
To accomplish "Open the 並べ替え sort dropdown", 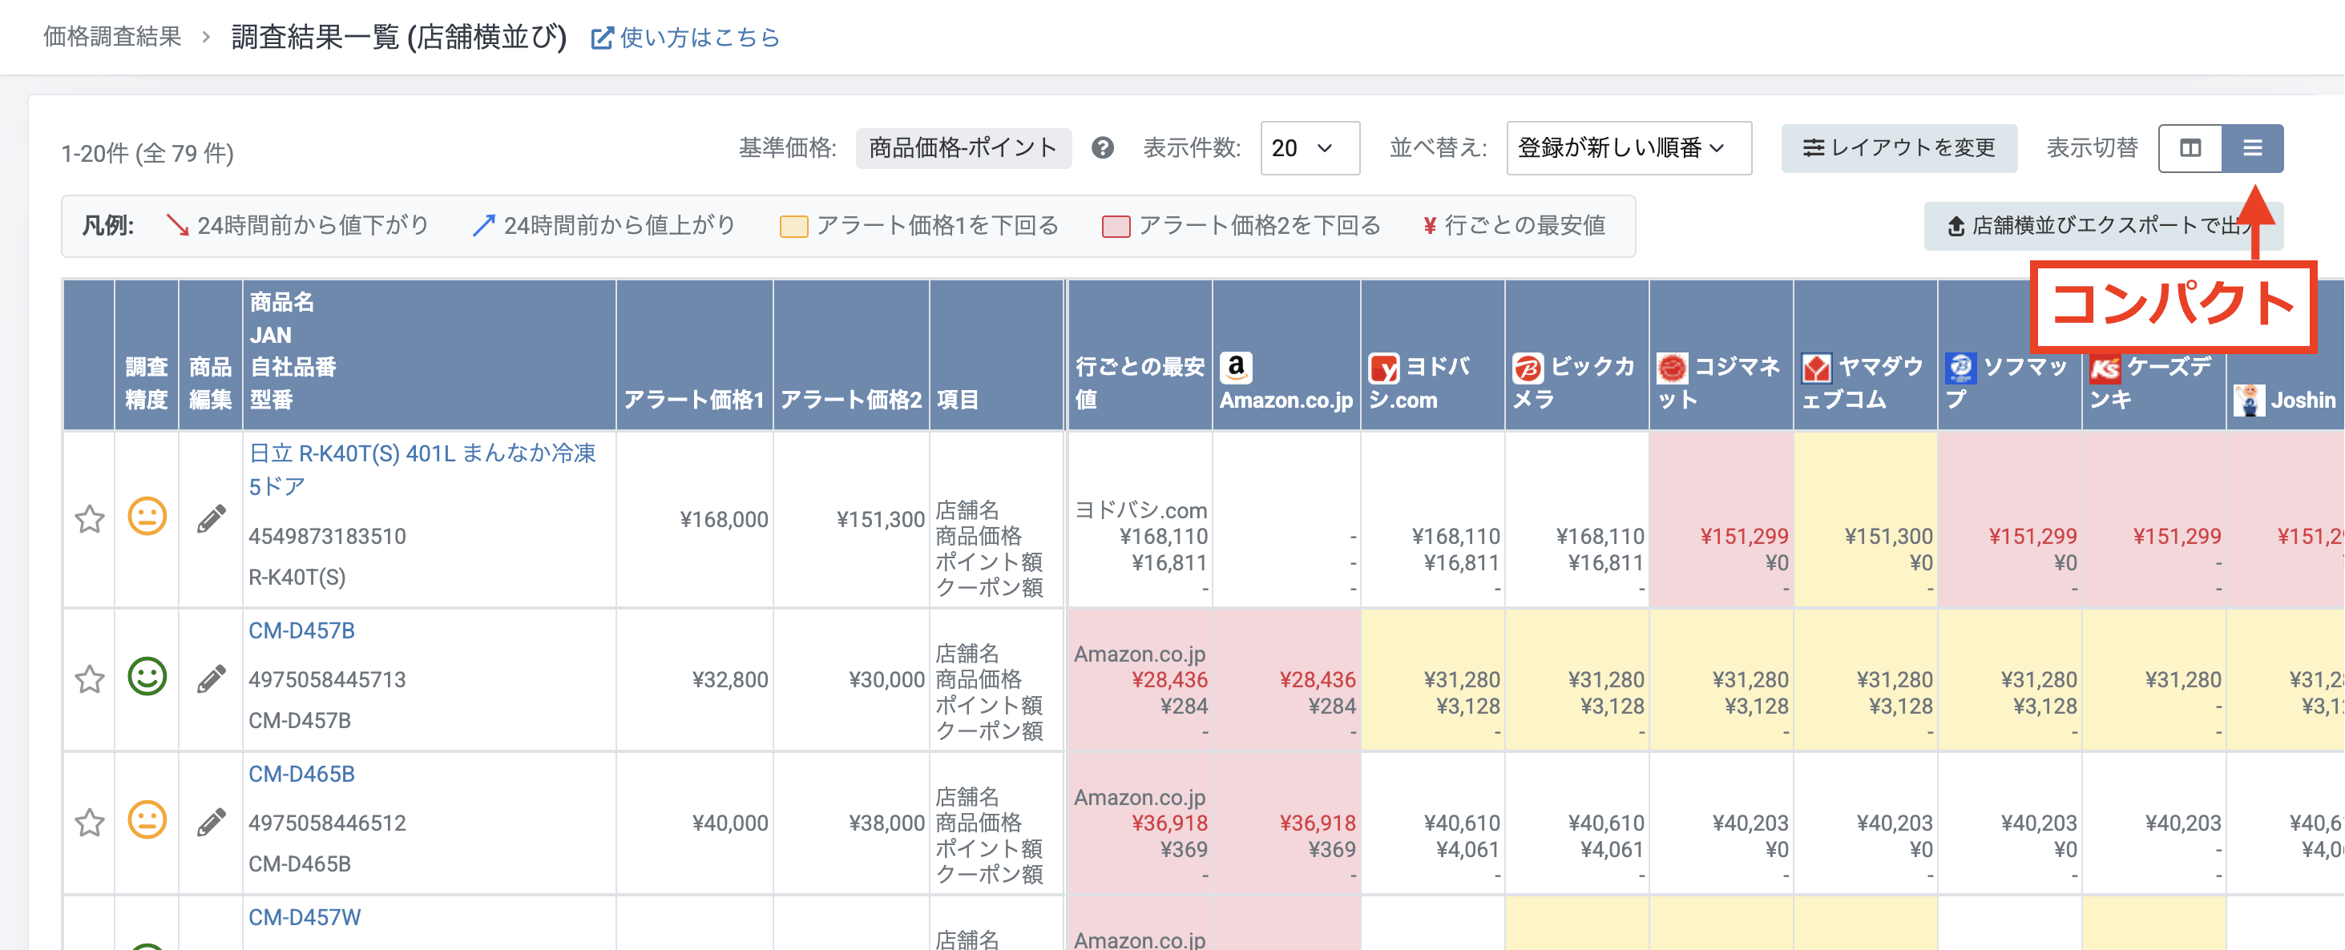I will (x=1629, y=147).
